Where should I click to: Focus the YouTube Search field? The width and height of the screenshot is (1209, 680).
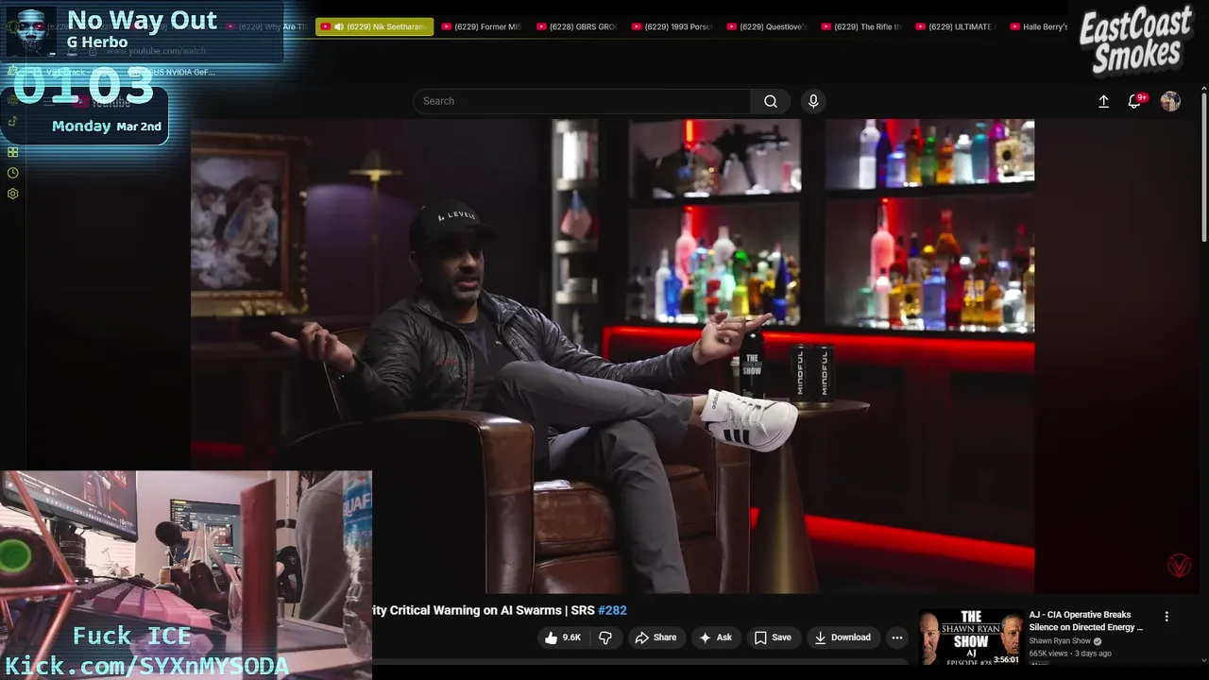(582, 101)
